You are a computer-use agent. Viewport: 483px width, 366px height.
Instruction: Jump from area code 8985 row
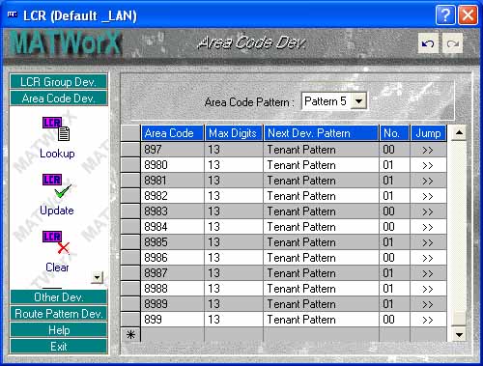428,242
